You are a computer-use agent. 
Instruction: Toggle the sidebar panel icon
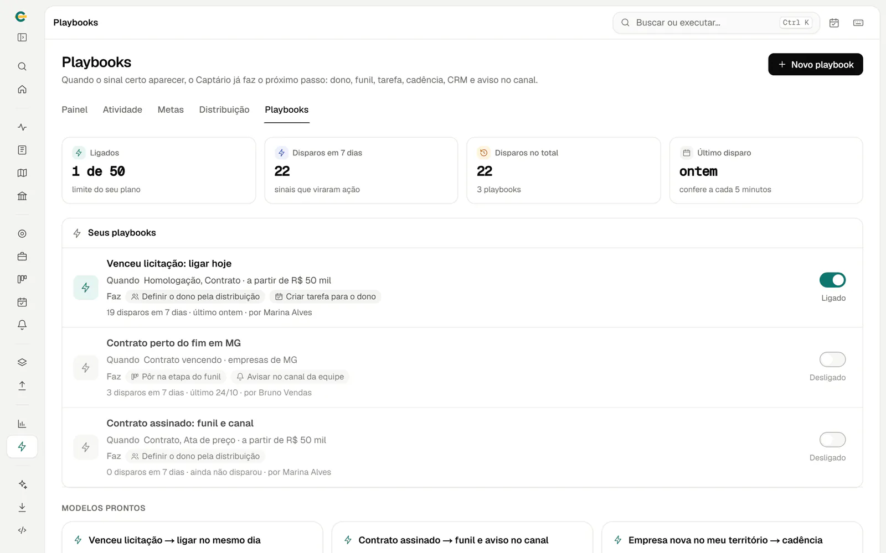[x=22, y=38]
